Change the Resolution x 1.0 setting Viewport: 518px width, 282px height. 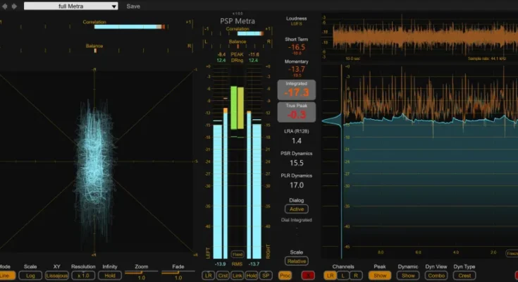83,276
